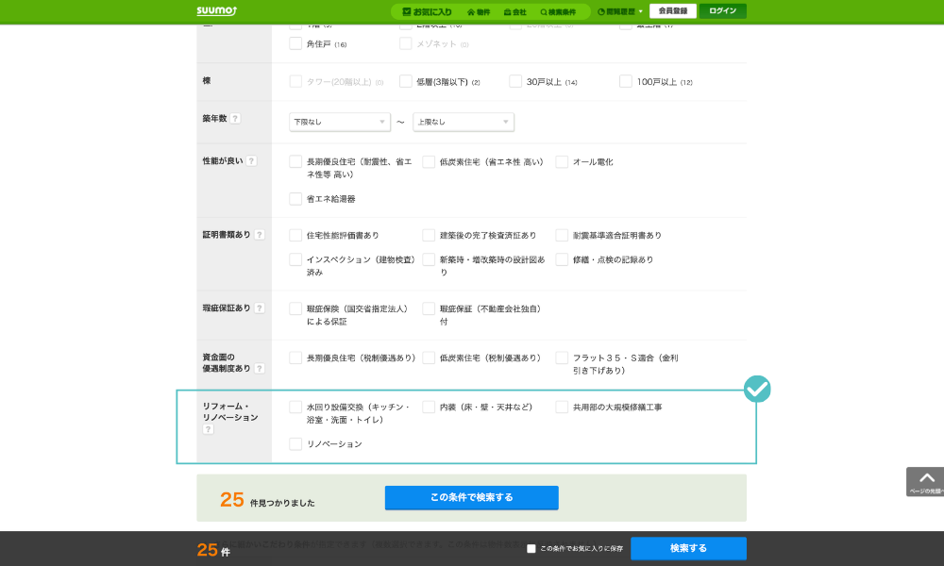This screenshot has height=566, width=944.
Task: Click the 会員登録 button
Action: 673,10
